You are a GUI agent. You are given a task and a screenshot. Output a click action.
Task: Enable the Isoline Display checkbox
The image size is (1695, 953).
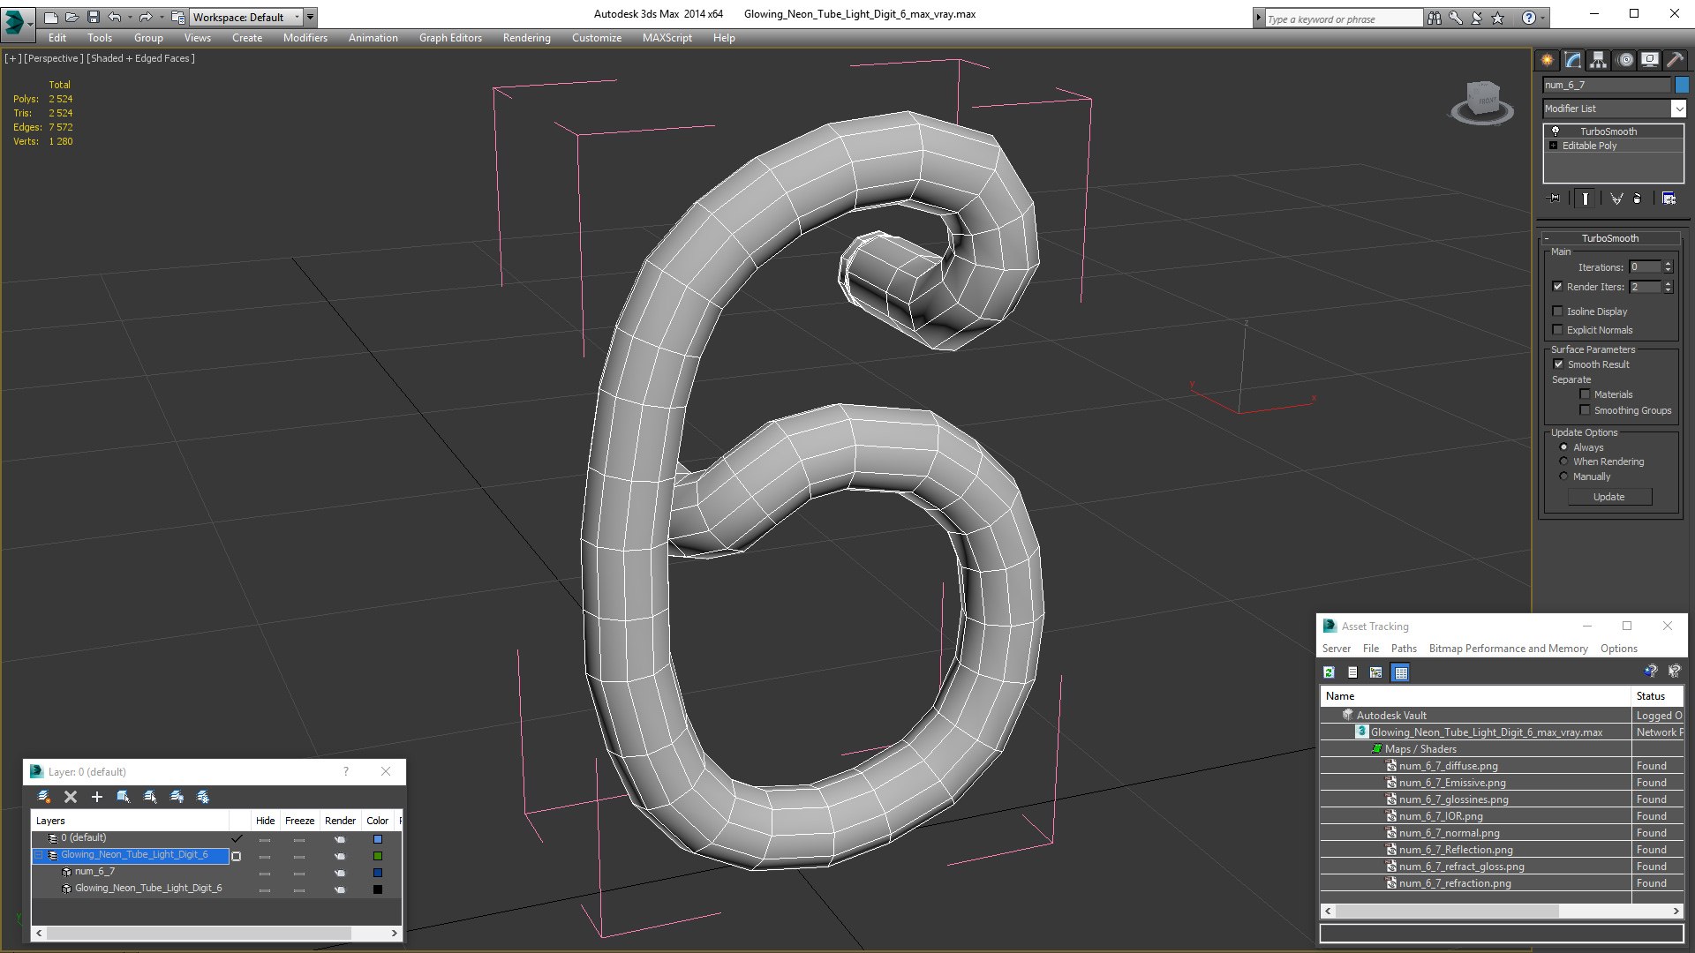1557,311
